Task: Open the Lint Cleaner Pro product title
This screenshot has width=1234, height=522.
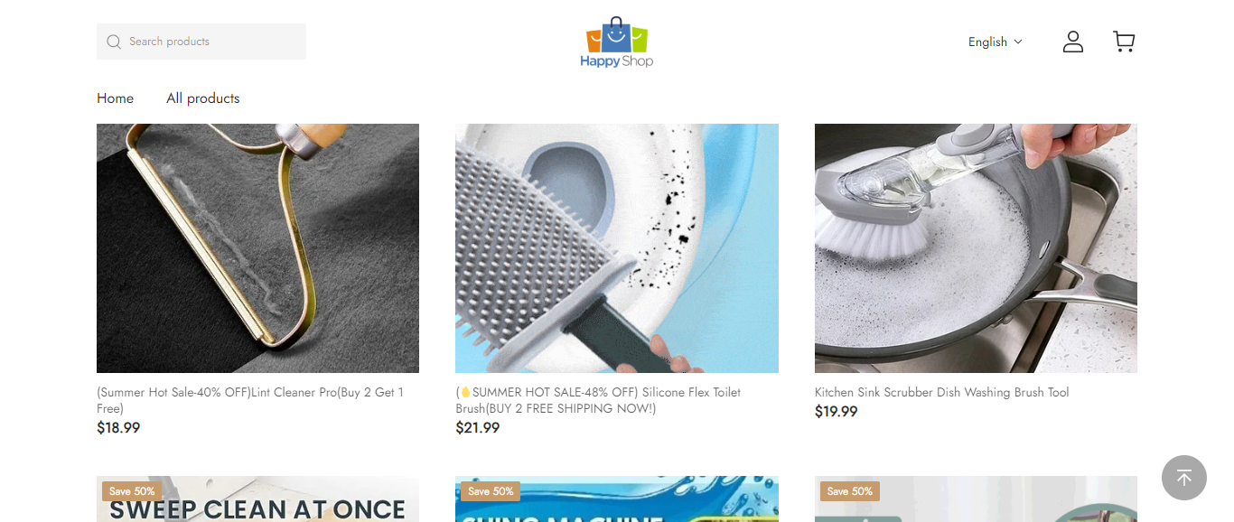Action: (250, 400)
